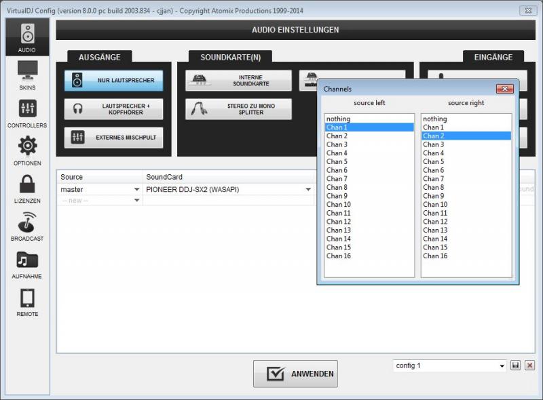The image size is (543, 400).
Task: Open the Skins section
Action: tap(27, 75)
